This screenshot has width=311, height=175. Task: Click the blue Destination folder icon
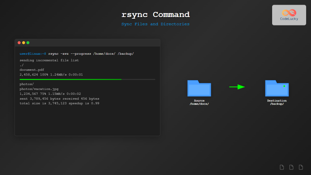tap(277, 88)
